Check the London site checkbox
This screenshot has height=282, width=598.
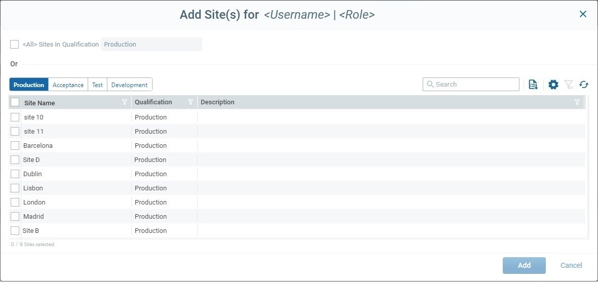pyautogui.click(x=15, y=203)
